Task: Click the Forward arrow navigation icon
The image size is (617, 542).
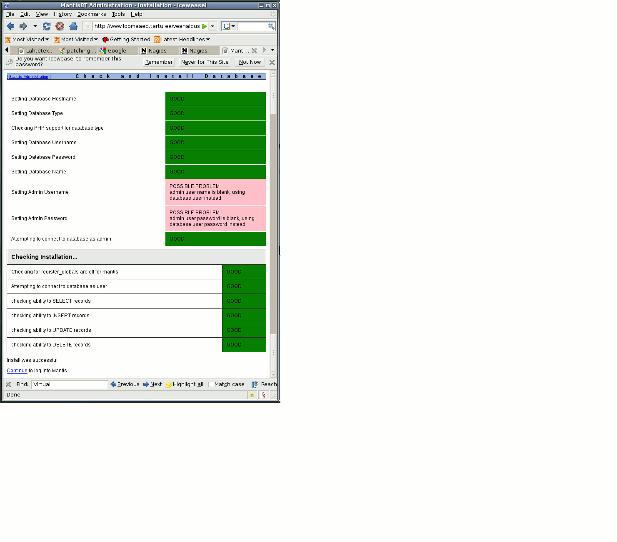Action: click(x=23, y=26)
